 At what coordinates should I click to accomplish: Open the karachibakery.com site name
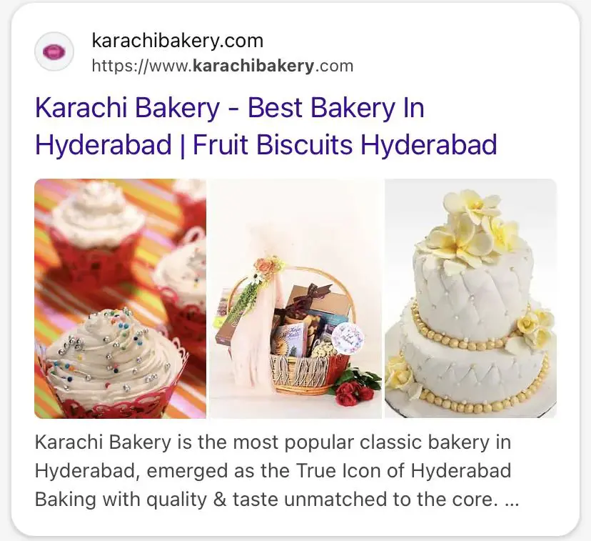point(178,40)
